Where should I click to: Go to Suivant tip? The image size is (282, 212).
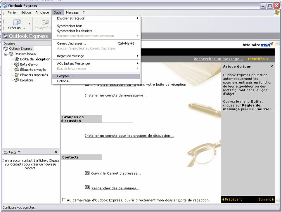[x=266, y=199]
